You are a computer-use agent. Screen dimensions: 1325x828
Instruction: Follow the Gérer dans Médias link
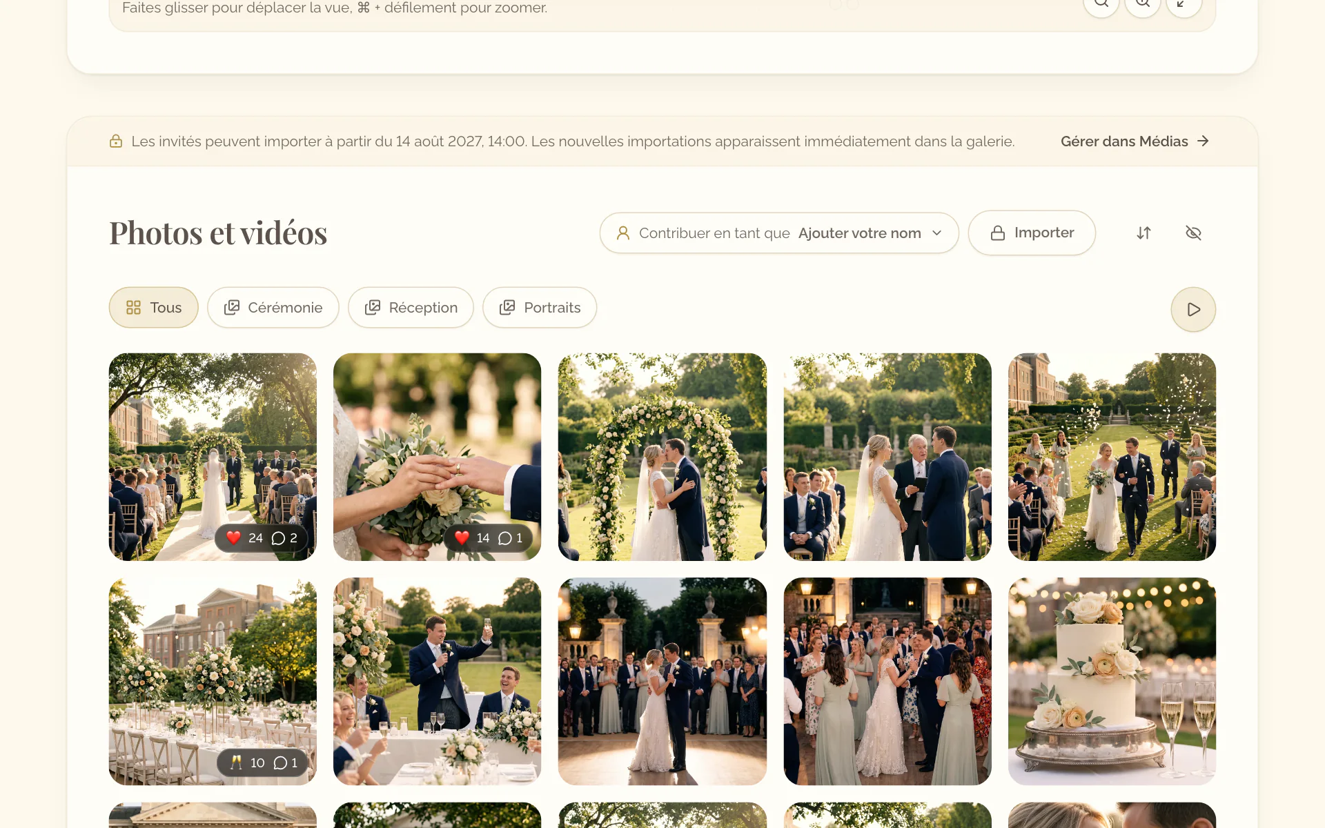[x=1135, y=141]
